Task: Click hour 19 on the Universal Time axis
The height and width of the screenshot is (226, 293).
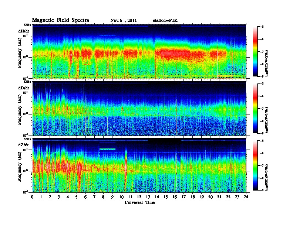Action: pyautogui.click(x=201, y=197)
